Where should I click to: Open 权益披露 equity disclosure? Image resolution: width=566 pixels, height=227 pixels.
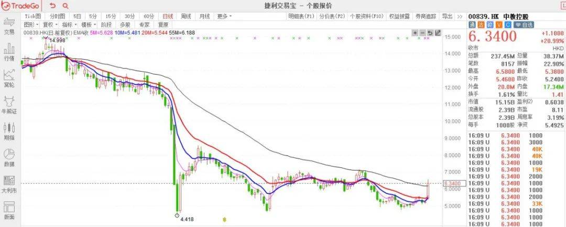point(399,16)
